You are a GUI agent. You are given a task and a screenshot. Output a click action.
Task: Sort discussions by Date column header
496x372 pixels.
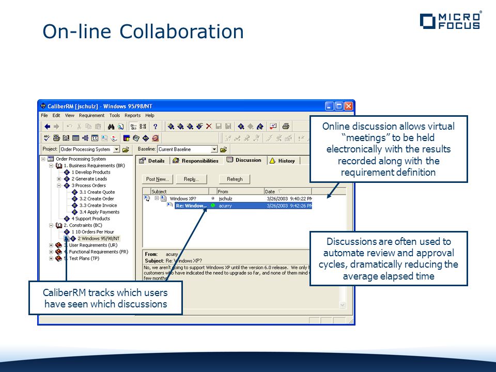tap(288, 191)
